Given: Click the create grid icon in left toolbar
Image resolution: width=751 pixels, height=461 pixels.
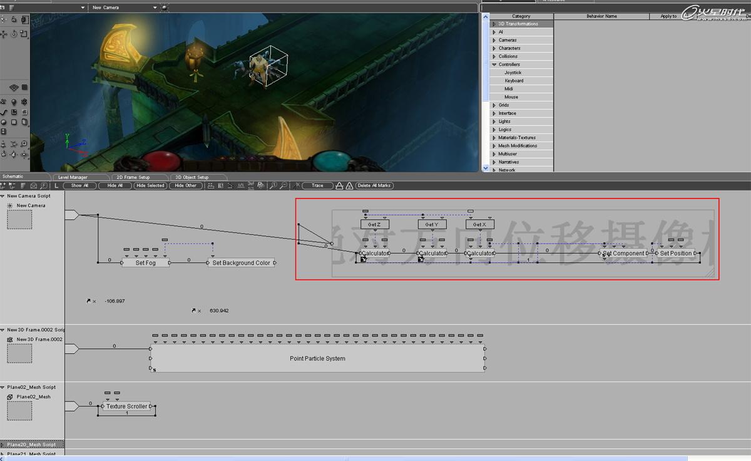Looking at the screenshot, I should pos(14,112).
